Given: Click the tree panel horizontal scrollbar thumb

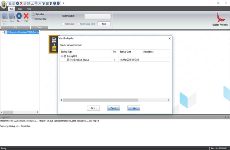Looking at the screenshot, I should point(8,112).
